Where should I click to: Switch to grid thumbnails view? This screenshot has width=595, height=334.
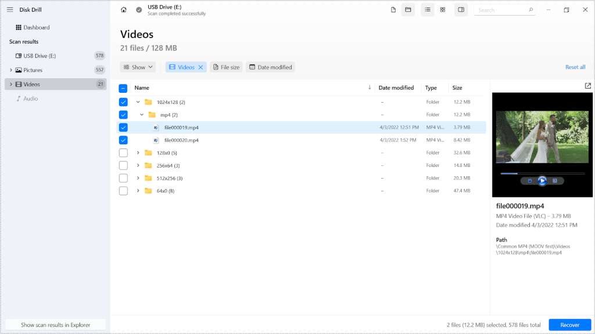point(443,10)
